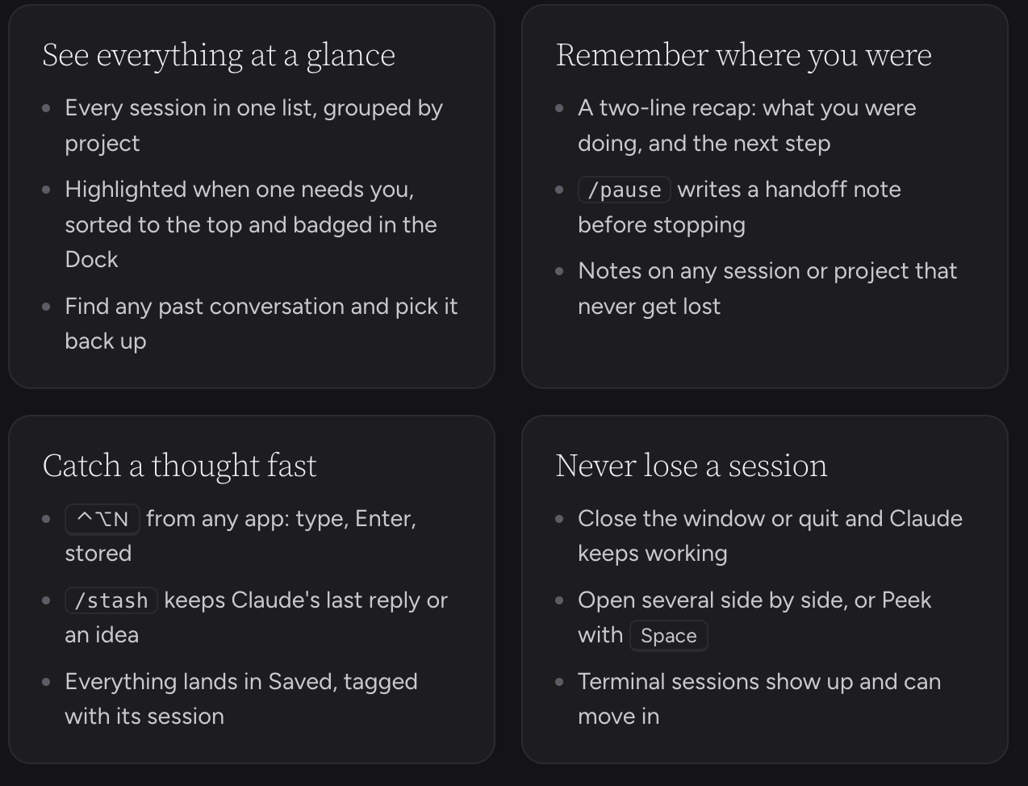
Task: Click the Space key badge
Action: click(x=668, y=635)
